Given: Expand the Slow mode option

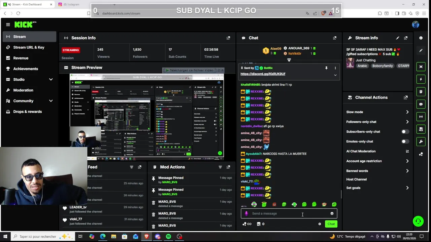Looking at the screenshot, I should coord(407,112).
